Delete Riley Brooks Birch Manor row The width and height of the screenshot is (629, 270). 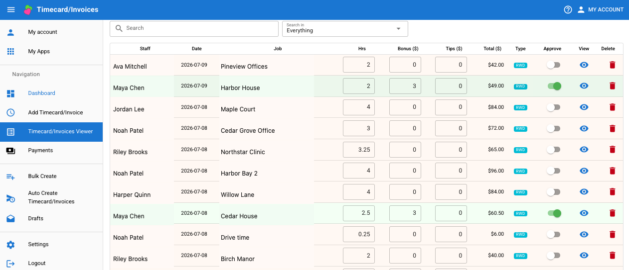[x=613, y=256]
